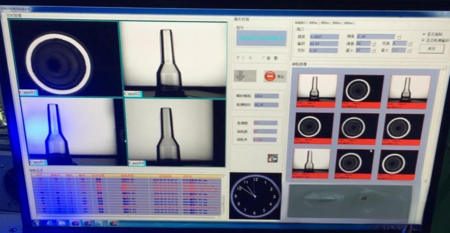
Task: Adjust the first threshold (阈值) spinner arrows
Action: [x=399, y=37]
